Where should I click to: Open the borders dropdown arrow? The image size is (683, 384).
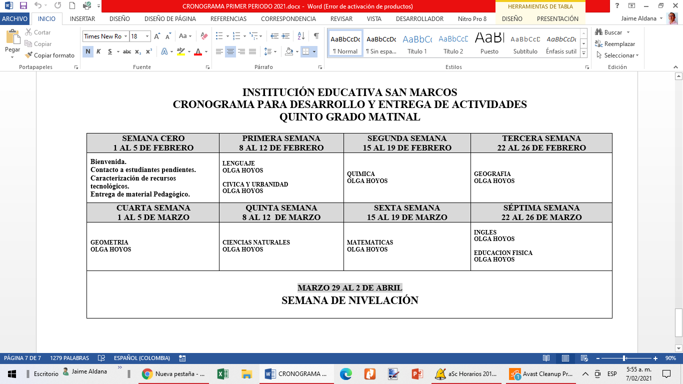pyautogui.click(x=314, y=51)
